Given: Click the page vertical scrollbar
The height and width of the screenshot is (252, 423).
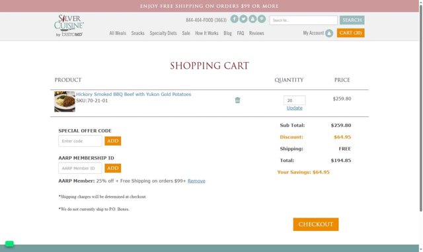Looking at the screenshot, I should pos(421,108).
